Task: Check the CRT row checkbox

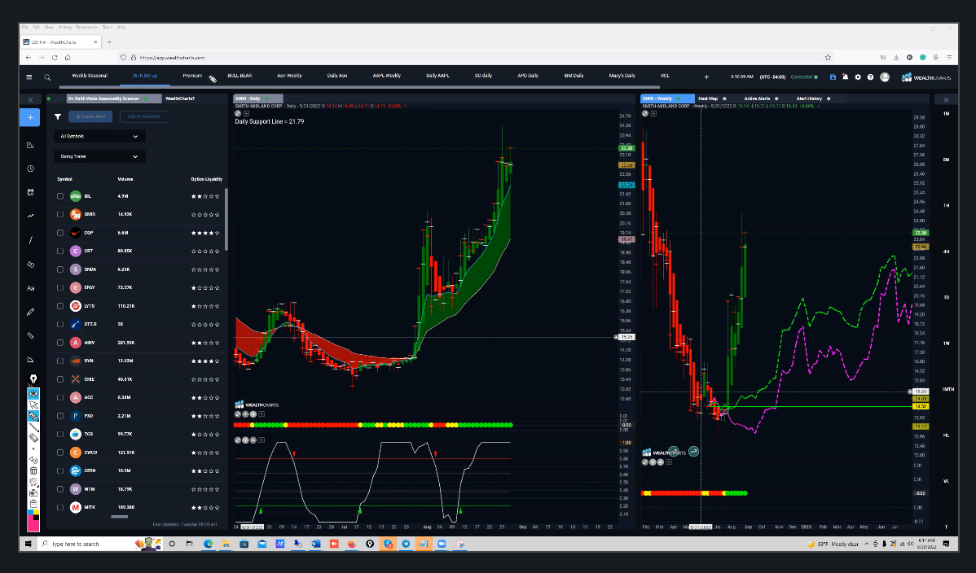Action: (x=60, y=251)
